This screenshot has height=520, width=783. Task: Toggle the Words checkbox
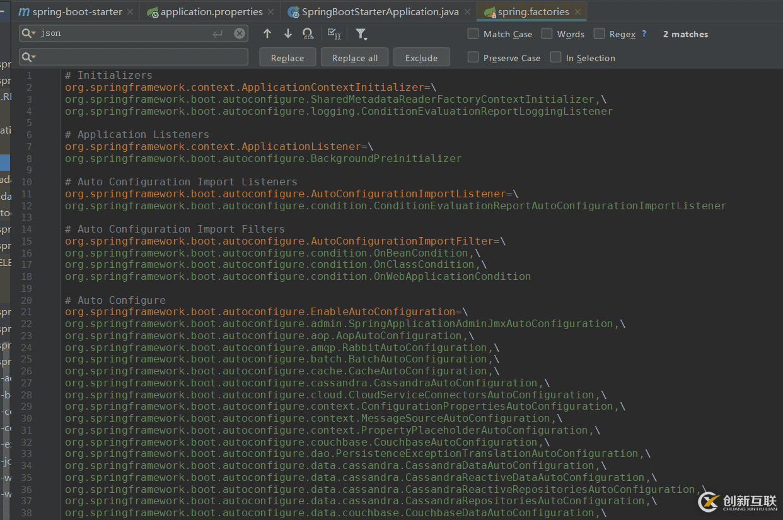tap(547, 34)
